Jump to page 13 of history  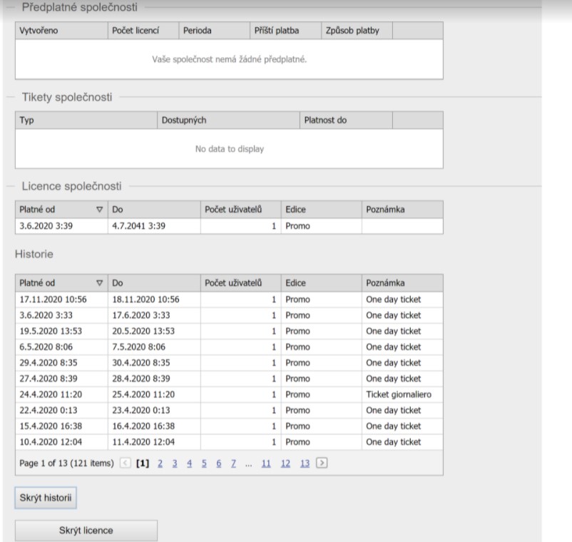(305, 464)
